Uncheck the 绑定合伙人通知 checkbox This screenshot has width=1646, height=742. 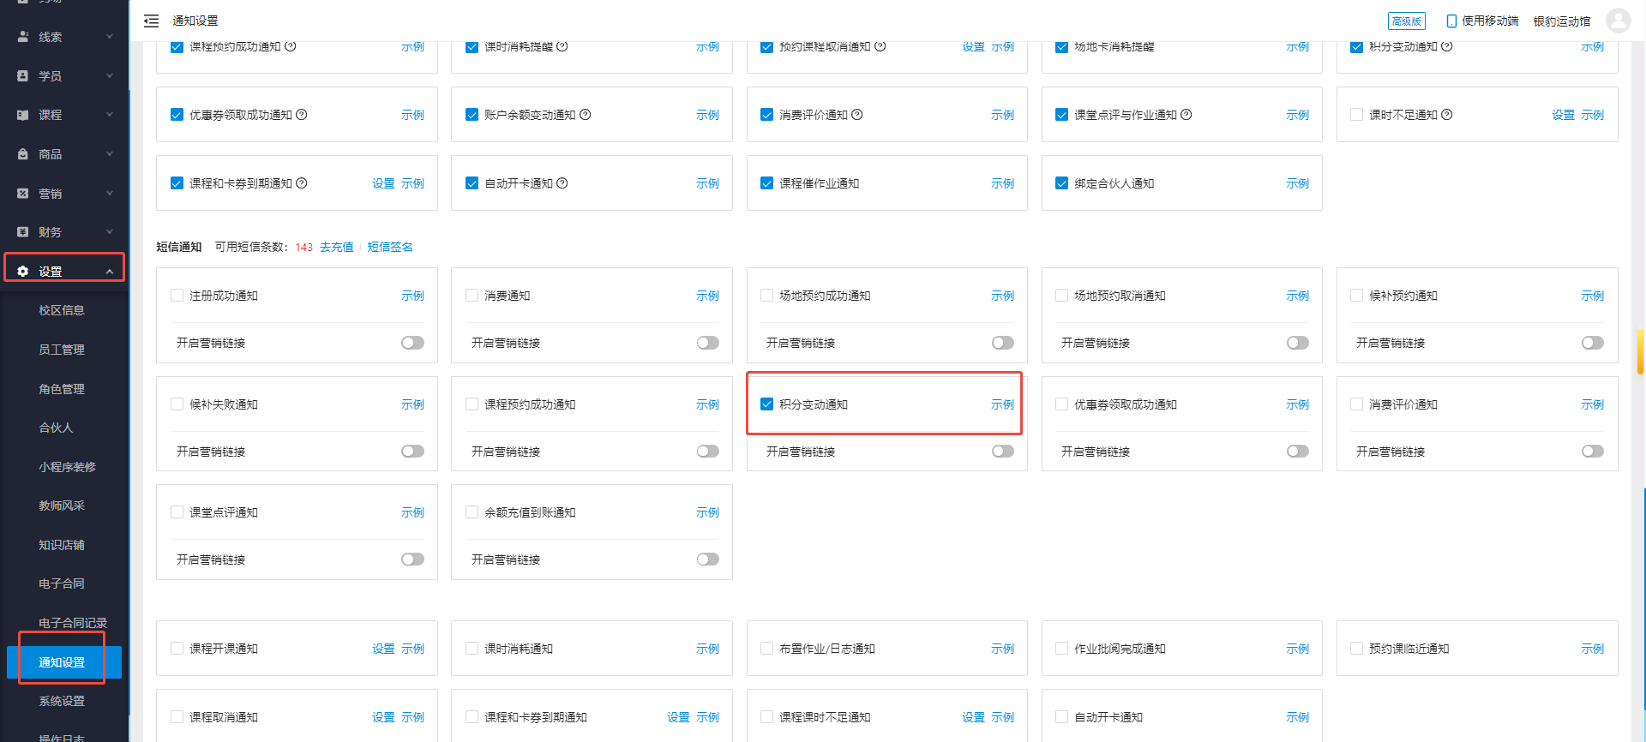click(x=1061, y=183)
